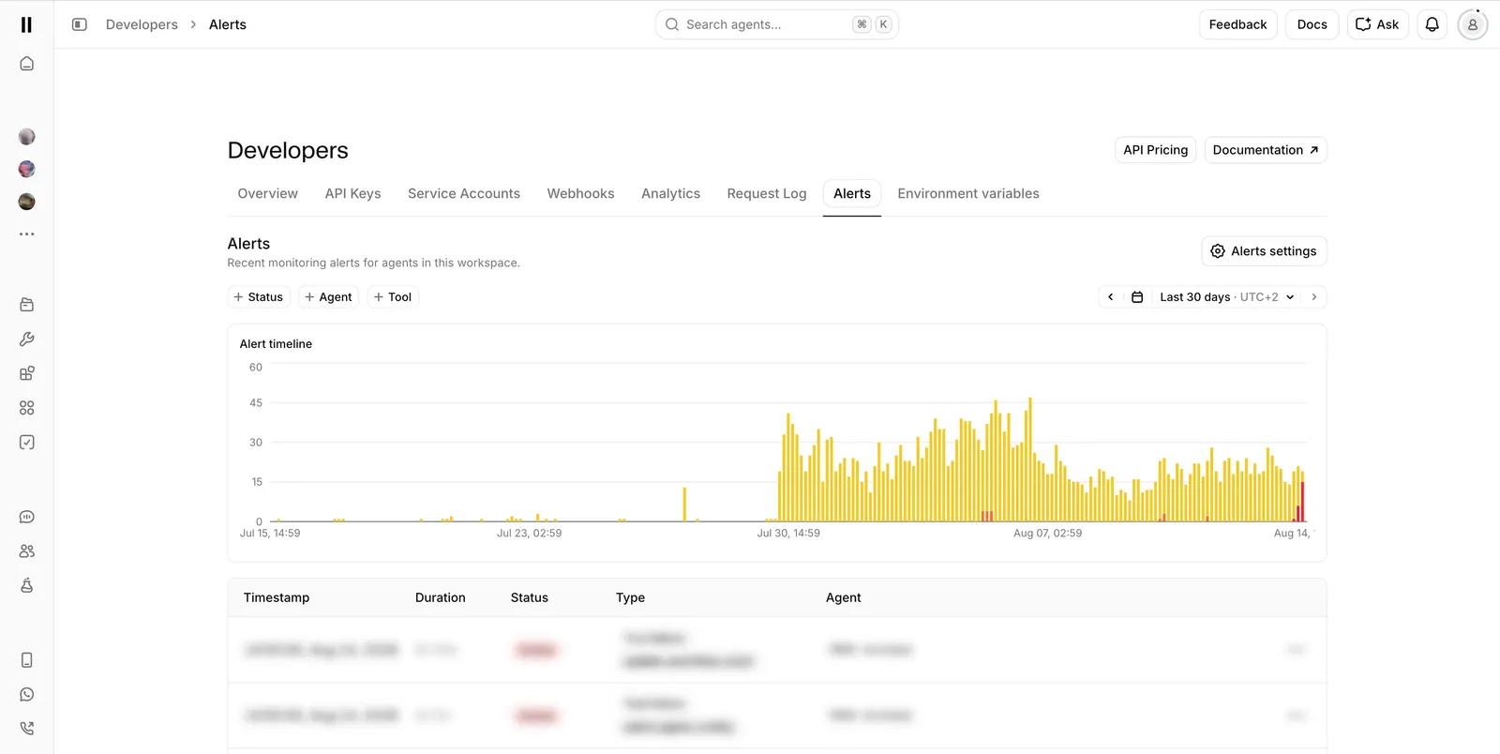This screenshot has width=1500, height=754.
Task: Switch to the Overview tab
Action: coord(268,194)
